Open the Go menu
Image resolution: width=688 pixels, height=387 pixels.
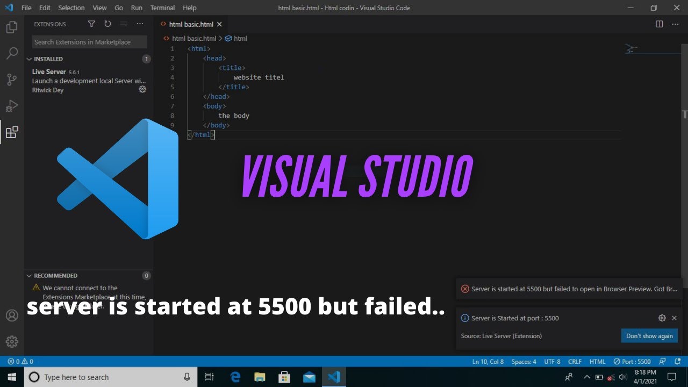[x=119, y=8]
